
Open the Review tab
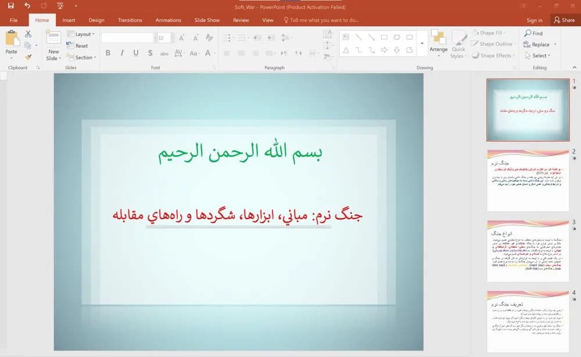pyautogui.click(x=241, y=20)
